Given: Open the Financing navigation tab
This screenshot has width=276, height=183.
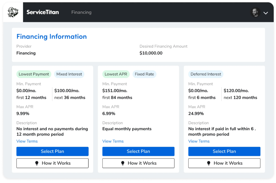Looking at the screenshot, I should 81,12.
